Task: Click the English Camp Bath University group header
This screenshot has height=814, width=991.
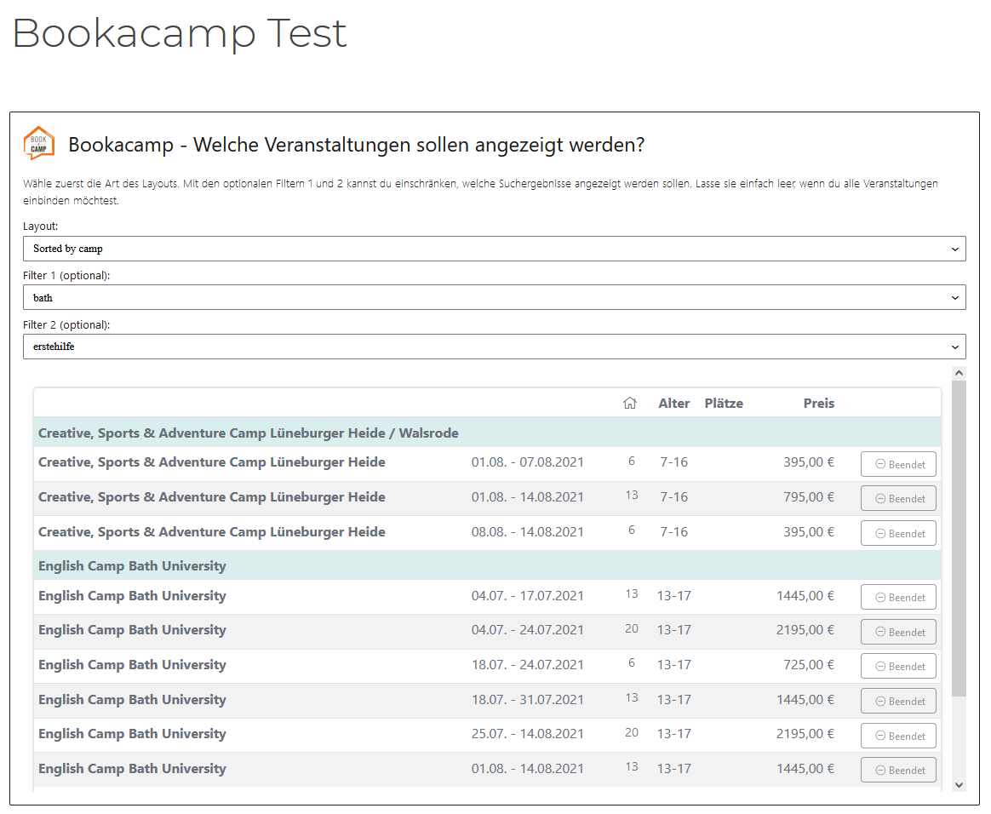Action: pos(487,565)
